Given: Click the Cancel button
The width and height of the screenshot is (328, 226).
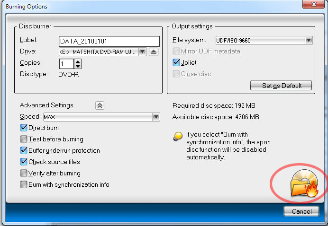Looking at the screenshot, I should (301, 211).
